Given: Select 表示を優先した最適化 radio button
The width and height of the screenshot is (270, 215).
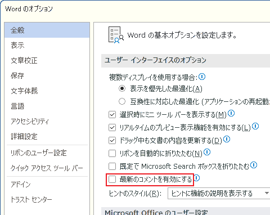Looking at the screenshot, I should pos(122,88).
